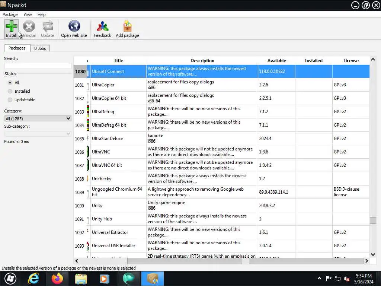Image resolution: width=381 pixels, height=286 pixels.
Task: Click the Feedback people icon
Action: click(102, 26)
